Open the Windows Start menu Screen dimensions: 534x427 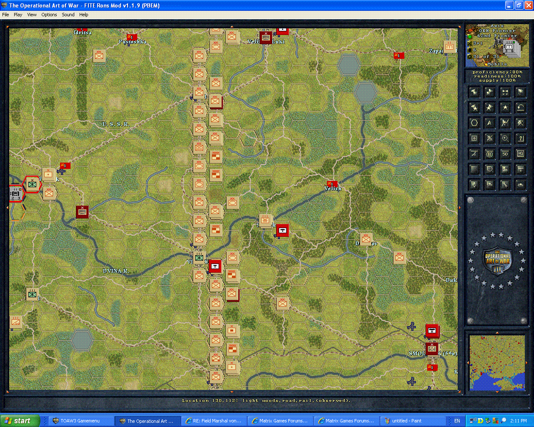coord(20,421)
